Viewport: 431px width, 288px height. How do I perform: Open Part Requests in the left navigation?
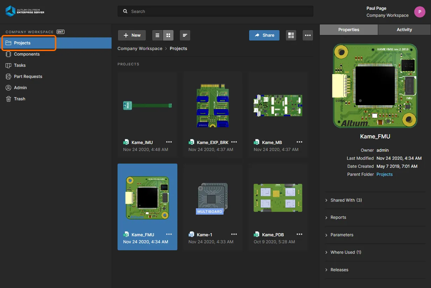pos(56,77)
